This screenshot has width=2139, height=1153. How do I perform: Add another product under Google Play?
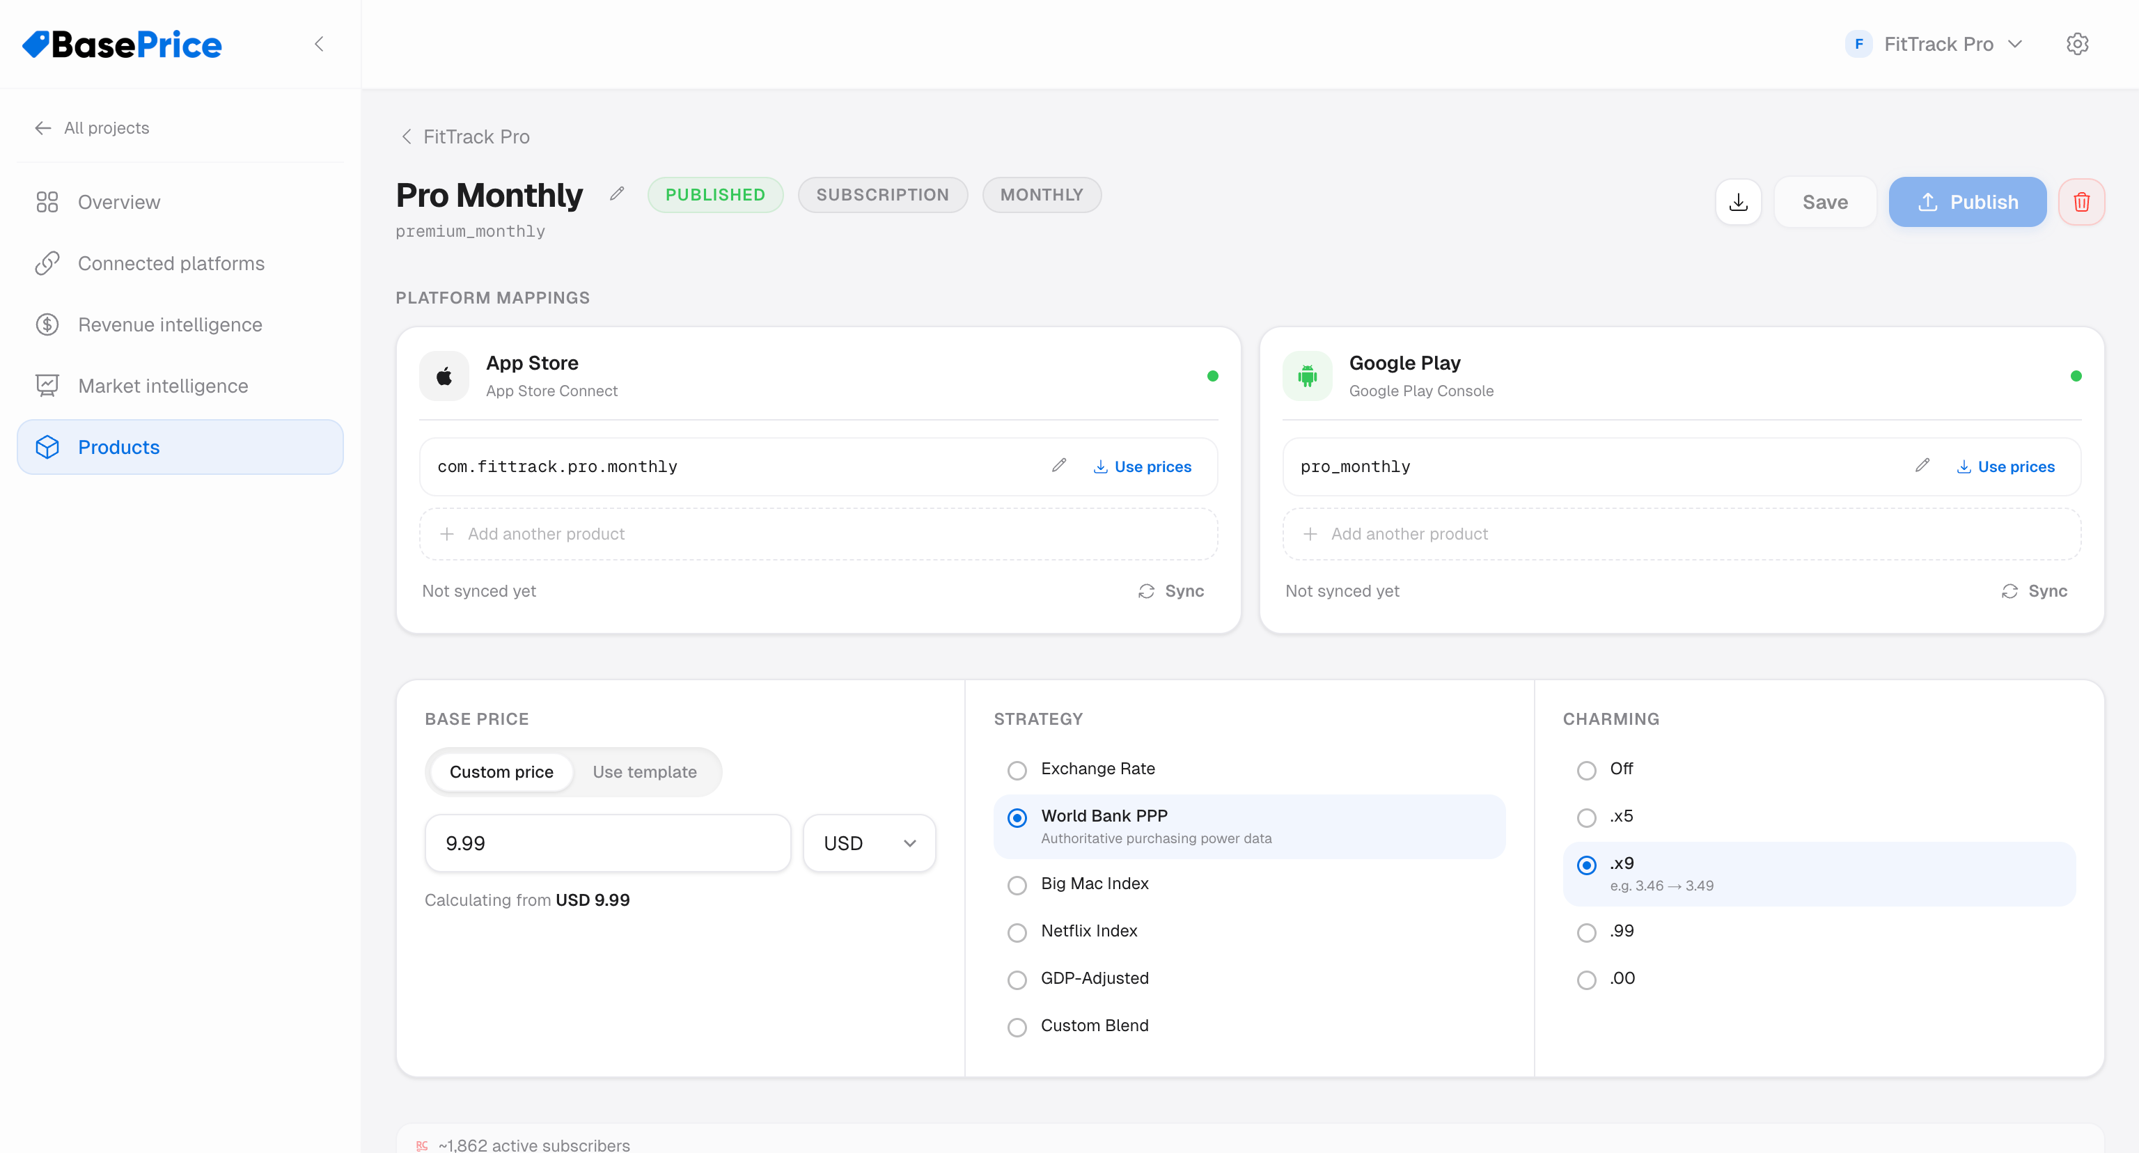1682,534
